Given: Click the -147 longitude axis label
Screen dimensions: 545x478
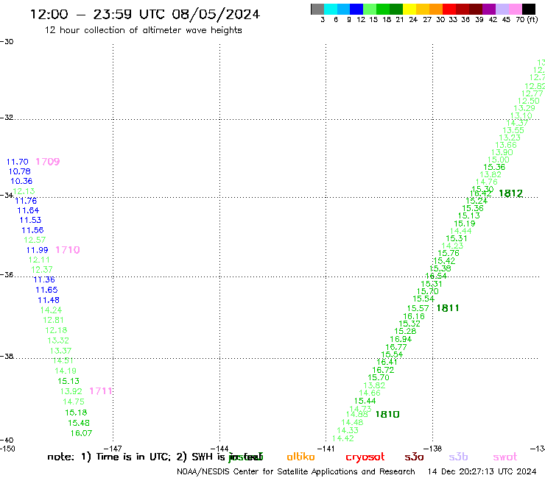Looking at the screenshot, I should click(113, 449).
